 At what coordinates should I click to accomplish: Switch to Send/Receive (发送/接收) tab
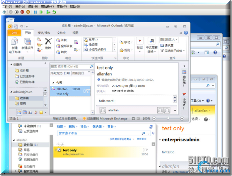click(44, 33)
